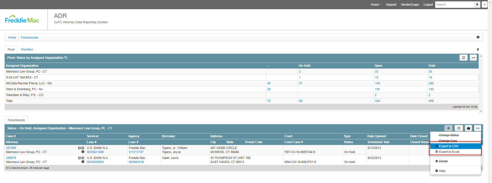492x183 pixels.
Task: Click Total count 145 for Stern & Eisenberg
Action: coord(431,89)
